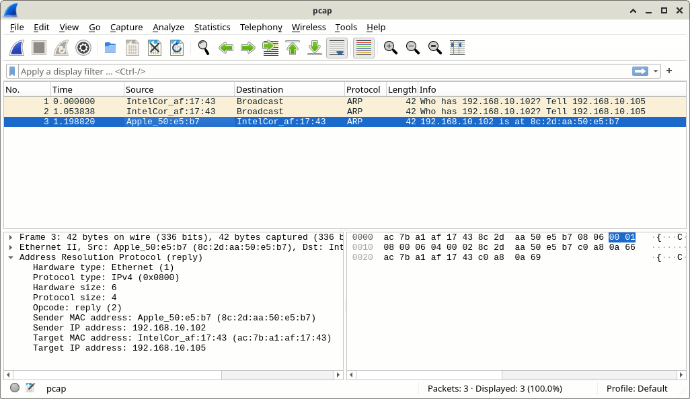Jump to the last packet icon
This screenshot has width=690, height=399.
(315, 48)
